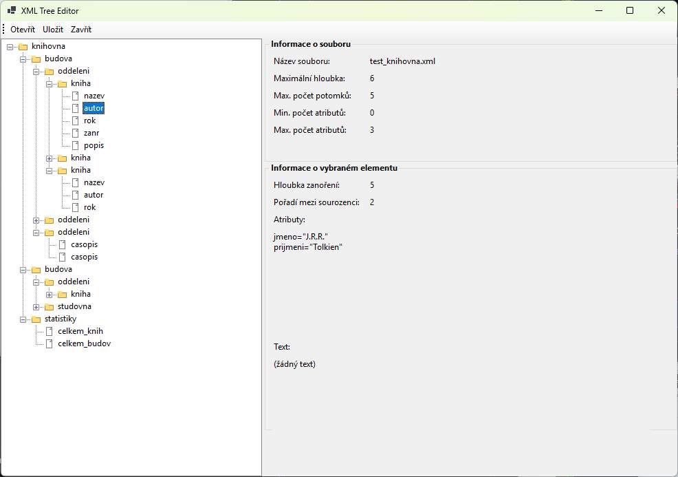The image size is (678, 477).
Task: Click the file icon next to celkem_knih
Action: [50, 331]
